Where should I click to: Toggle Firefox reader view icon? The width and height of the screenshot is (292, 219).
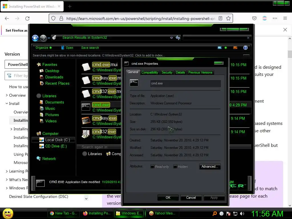point(220,18)
